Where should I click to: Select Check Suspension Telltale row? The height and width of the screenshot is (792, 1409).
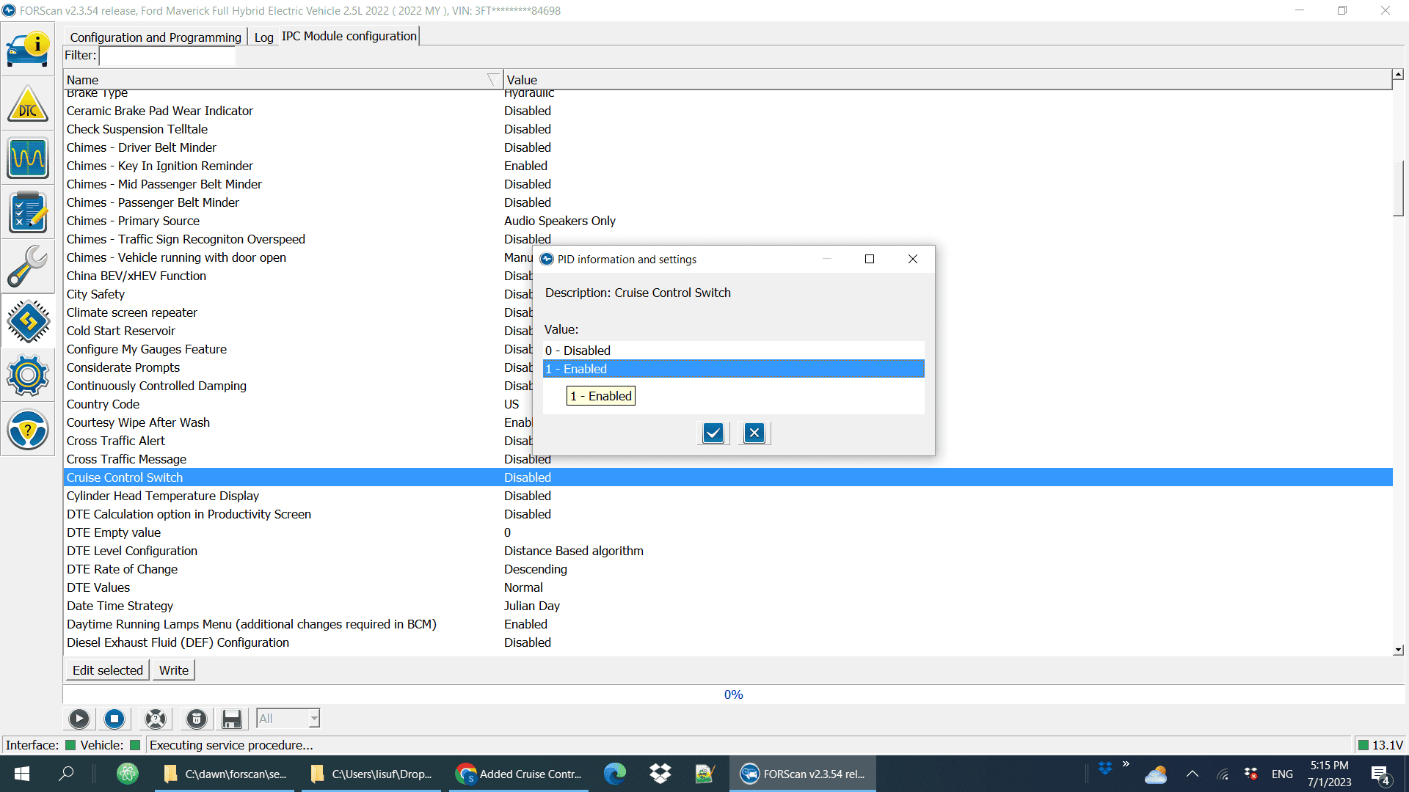tap(728, 129)
